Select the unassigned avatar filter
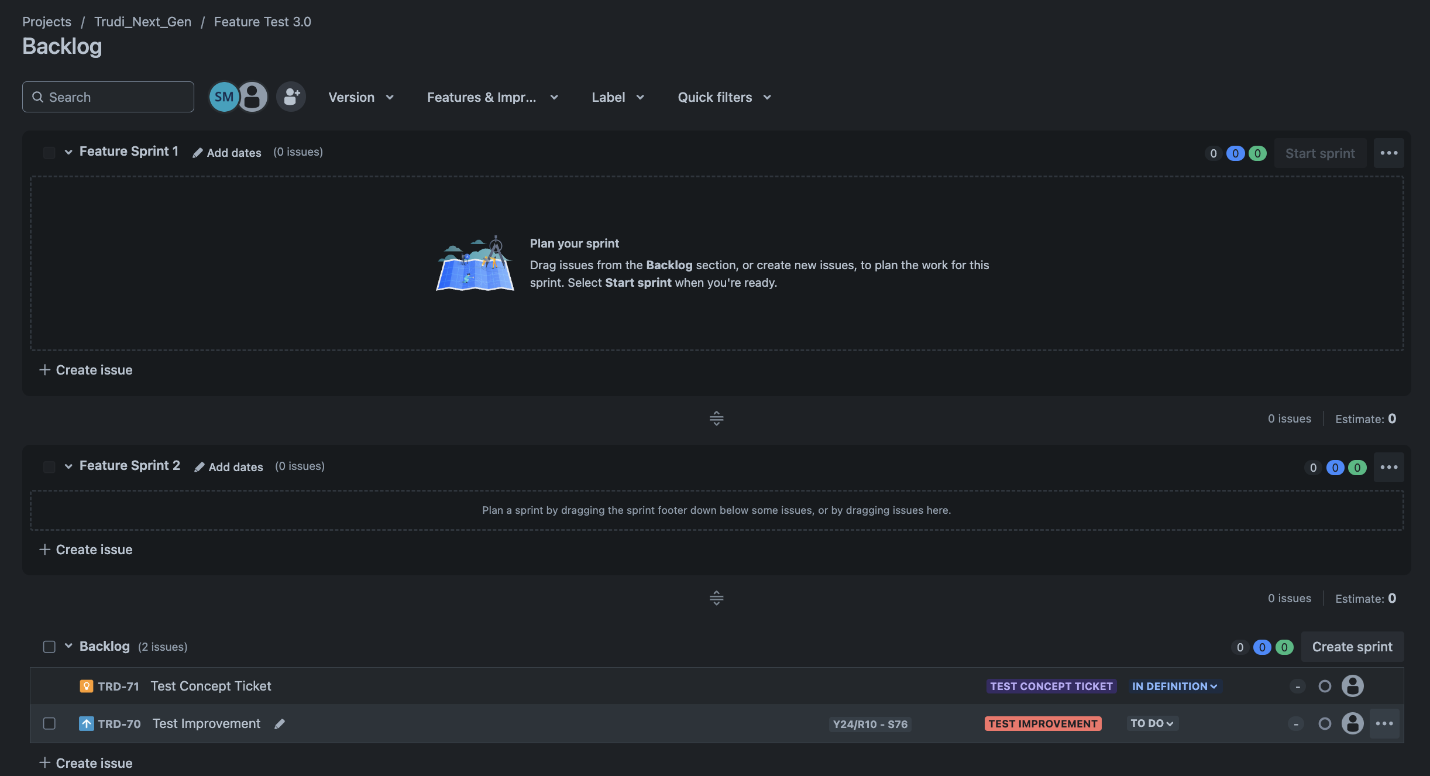The width and height of the screenshot is (1430, 776). pyautogui.click(x=253, y=97)
